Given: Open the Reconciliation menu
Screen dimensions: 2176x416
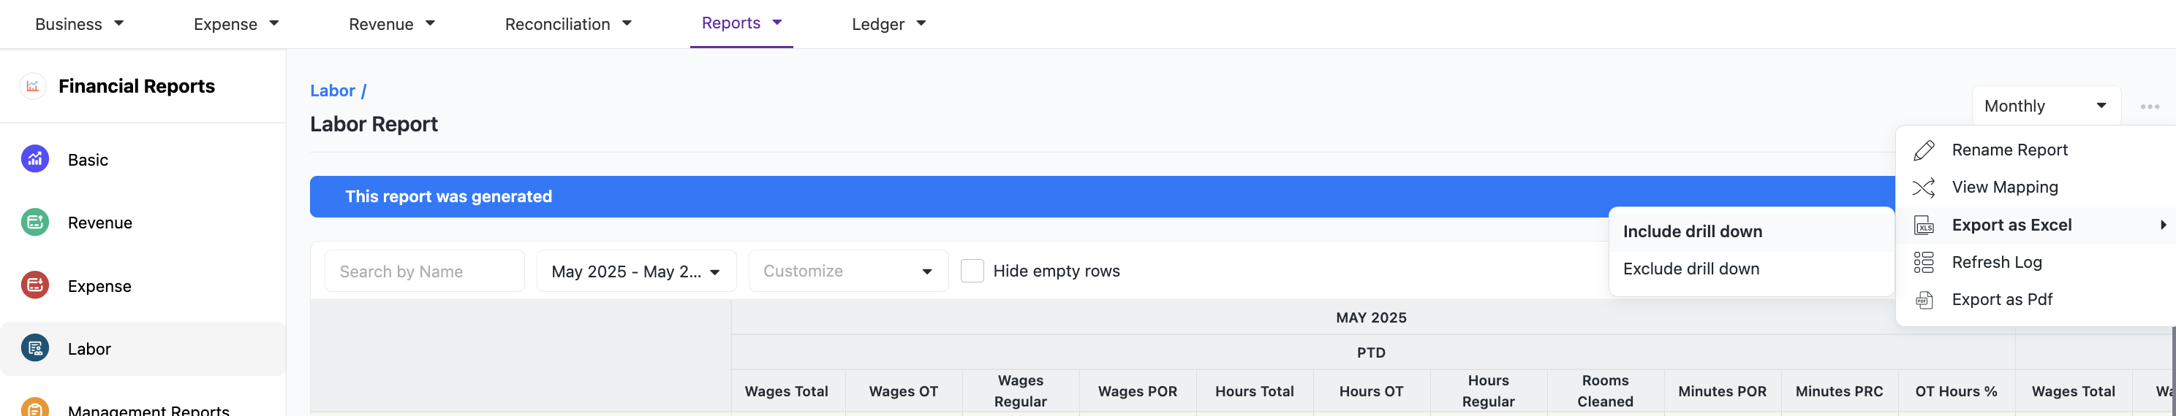Looking at the screenshot, I should (x=567, y=23).
